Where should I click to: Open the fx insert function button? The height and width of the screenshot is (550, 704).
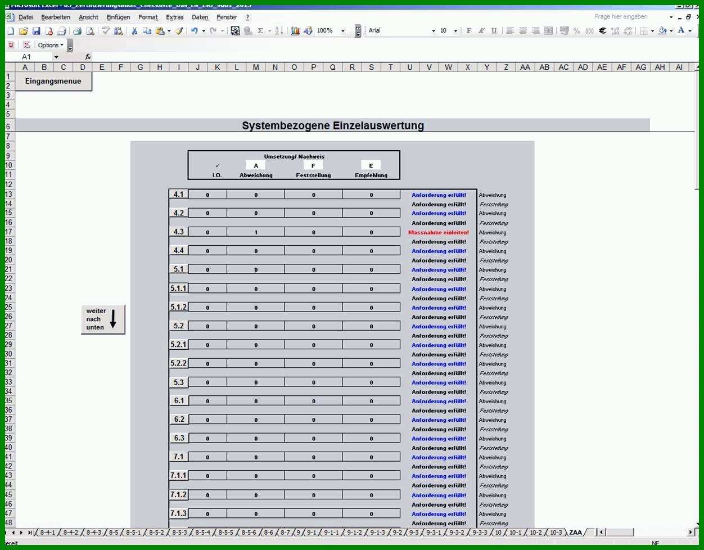click(88, 57)
